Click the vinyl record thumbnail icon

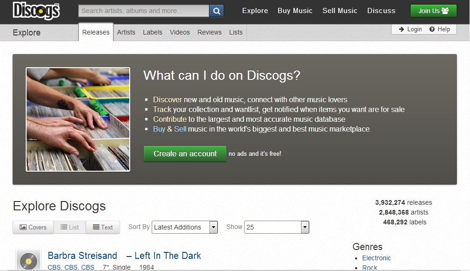click(28, 261)
